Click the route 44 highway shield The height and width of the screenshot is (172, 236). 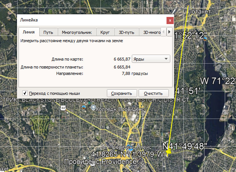63,108
